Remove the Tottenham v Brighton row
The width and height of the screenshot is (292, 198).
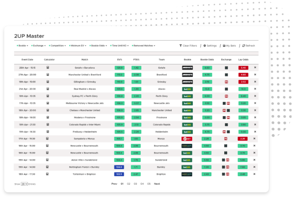(x=255, y=174)
